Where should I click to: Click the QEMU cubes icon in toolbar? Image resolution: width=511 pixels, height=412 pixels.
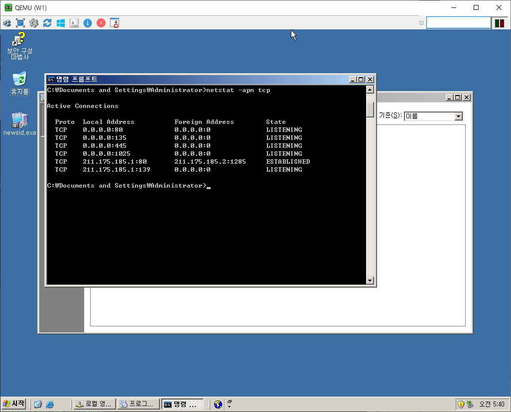[7, 23]
